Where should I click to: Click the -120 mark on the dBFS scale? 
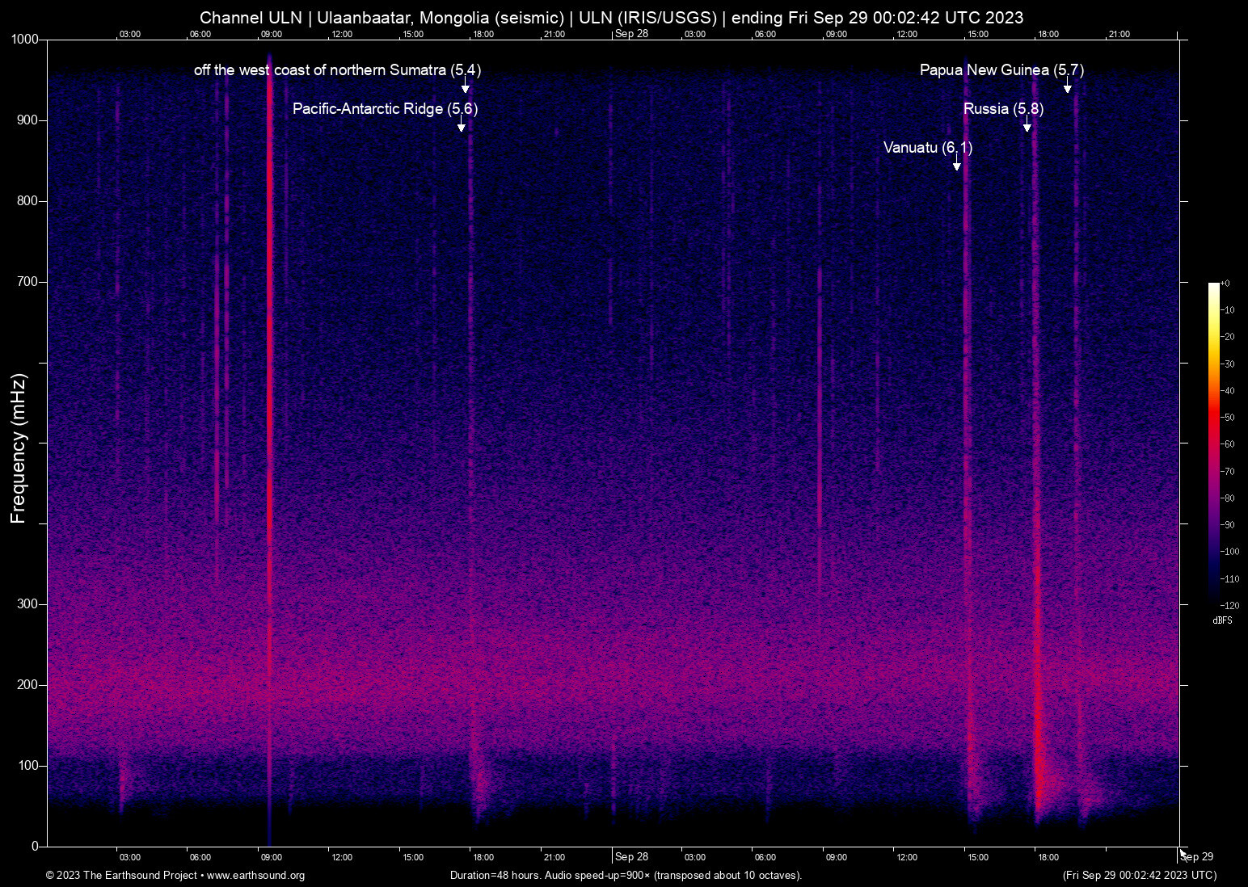[x=1229, y=605]
